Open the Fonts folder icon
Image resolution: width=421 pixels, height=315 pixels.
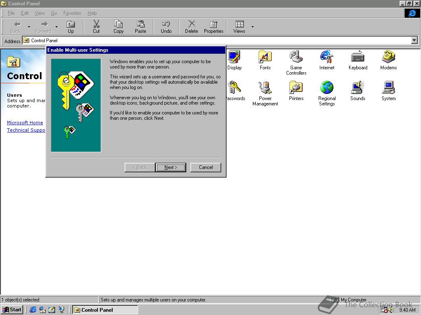pos(265,60)
